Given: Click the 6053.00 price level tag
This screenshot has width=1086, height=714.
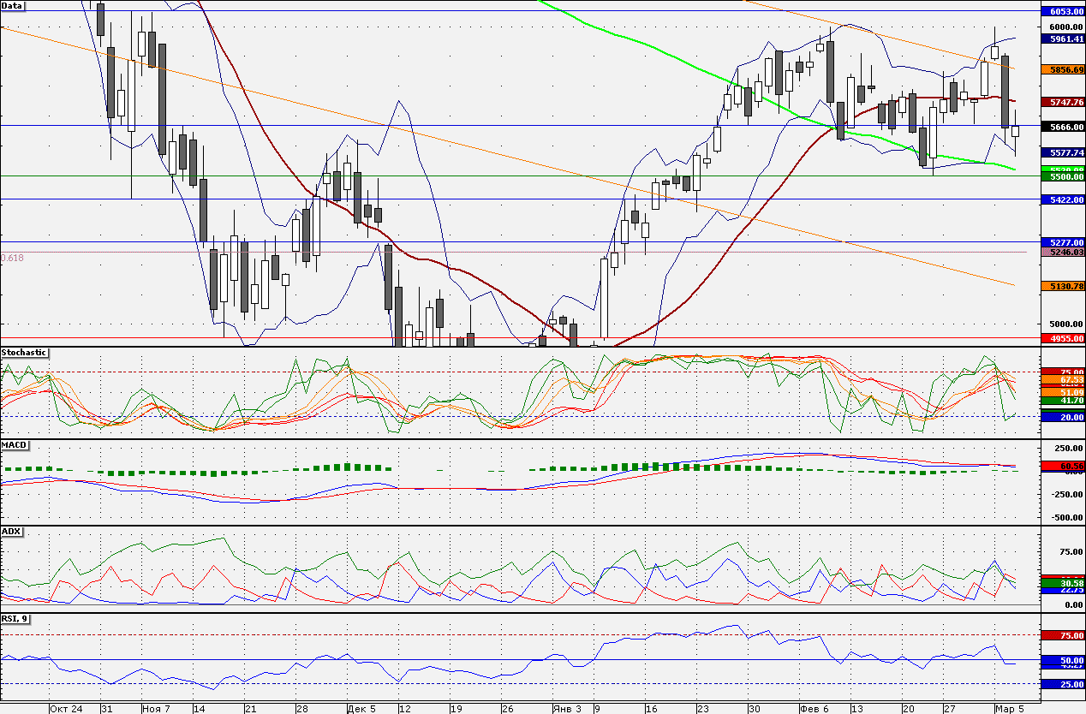Looking at the screenshot, I should (x=1063, y=11).
